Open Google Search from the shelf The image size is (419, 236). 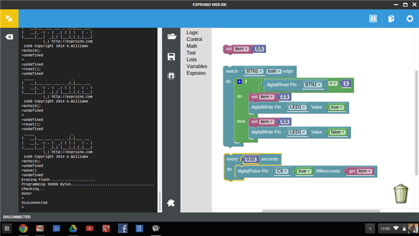coord(139,229)
